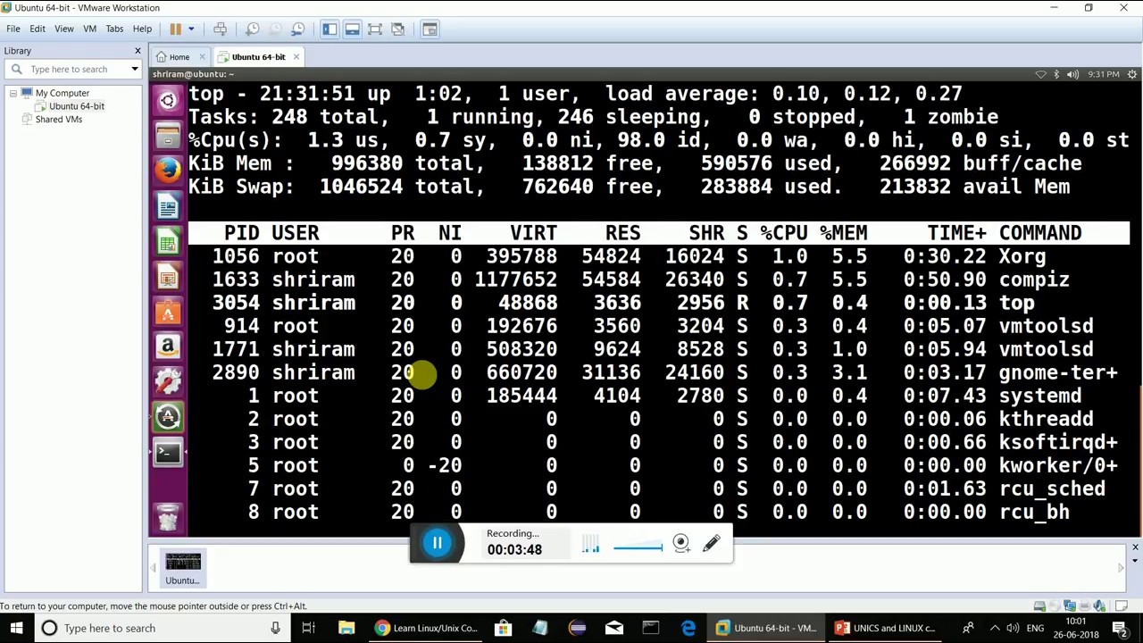Screen dimensions: 1143x643
Task: Open Software Updater from the launcher
Action: pyautogui.click(x=168, y=417)
